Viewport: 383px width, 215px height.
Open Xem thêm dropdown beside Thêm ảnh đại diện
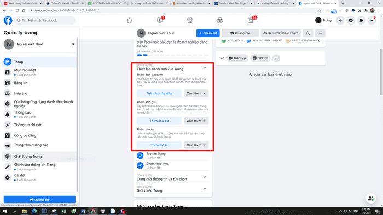click(196, 93)
